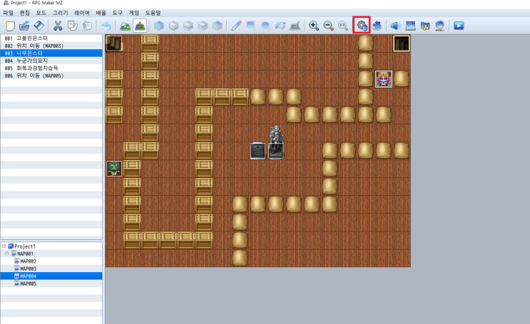Open the 그리기 menu

click(60, 13)
